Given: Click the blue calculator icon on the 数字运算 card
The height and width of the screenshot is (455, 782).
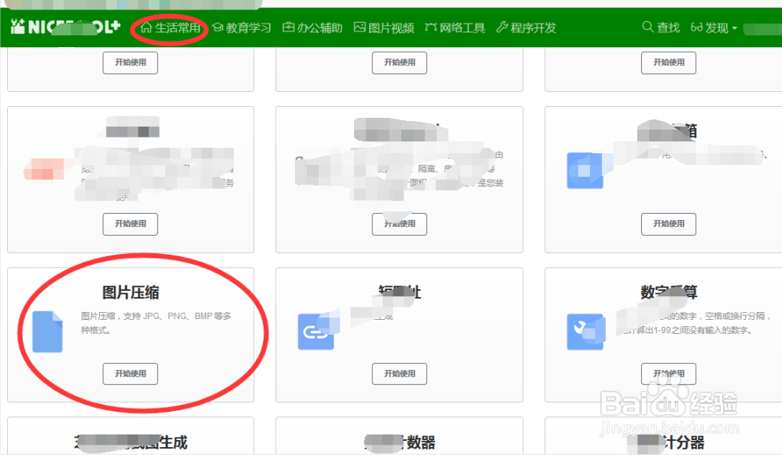Looking at the screenshot, I should click(x=585, y=332).
